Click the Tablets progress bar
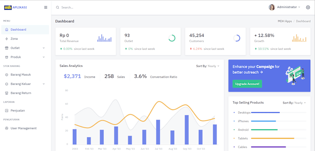 click(x=279, y=138)
